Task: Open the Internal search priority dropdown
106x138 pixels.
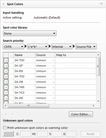Action: (x=62, y=47)
